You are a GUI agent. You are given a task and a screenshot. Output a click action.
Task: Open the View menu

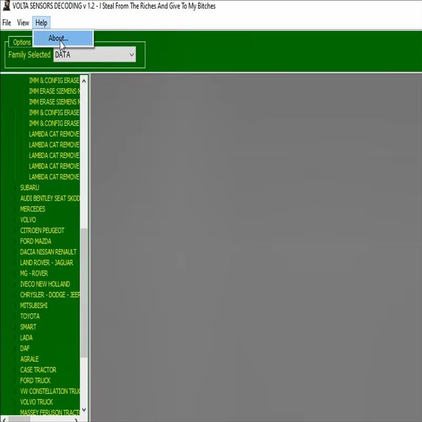[23, 23]
